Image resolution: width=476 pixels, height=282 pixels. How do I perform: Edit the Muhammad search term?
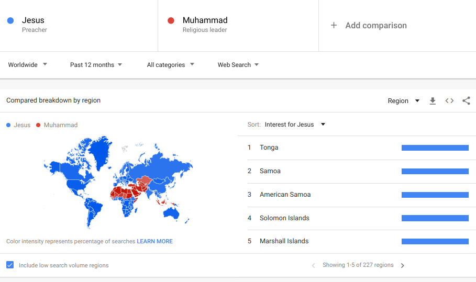(205, 20)
